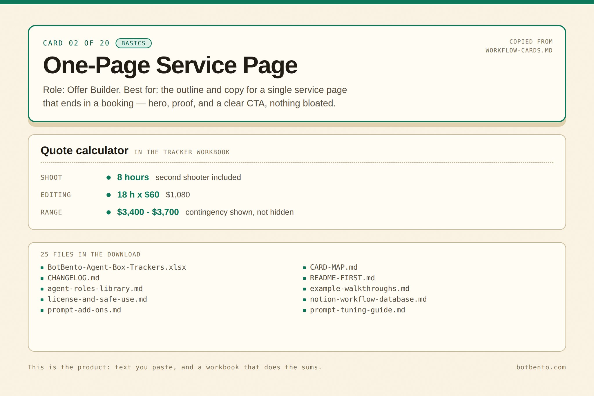Click the README-FIRST.md file name
The width and height of the screenshot is (594, 396).
(342, 278)
